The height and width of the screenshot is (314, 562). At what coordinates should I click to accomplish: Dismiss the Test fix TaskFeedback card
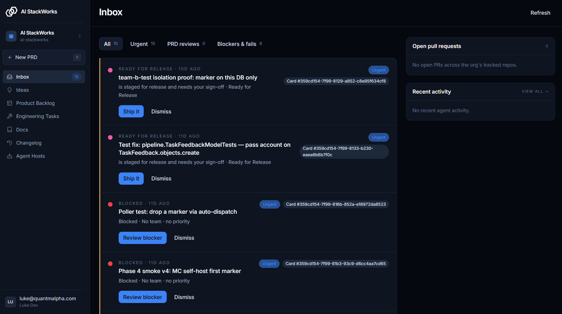point(161,179)
